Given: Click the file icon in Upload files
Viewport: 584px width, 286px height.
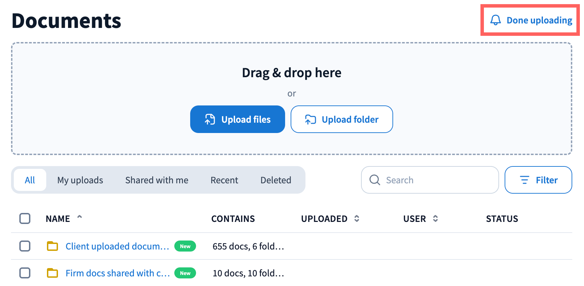Looking at the screenshot, I should (210, 119).
